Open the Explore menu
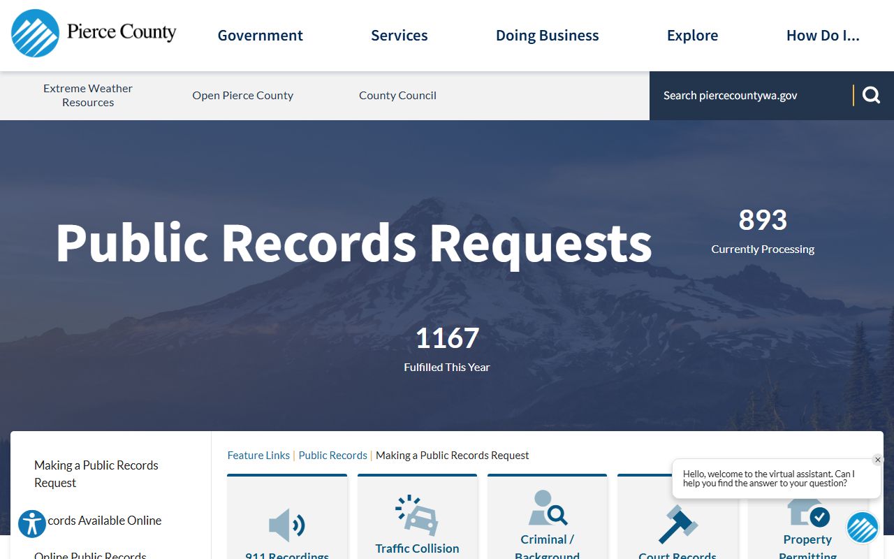The width and height of the screenshot is (894, 559). pos(692,36)
